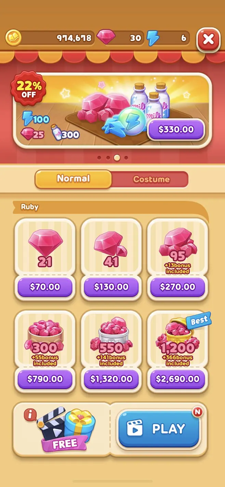Select the Normal tab

[x=73, y=179]
